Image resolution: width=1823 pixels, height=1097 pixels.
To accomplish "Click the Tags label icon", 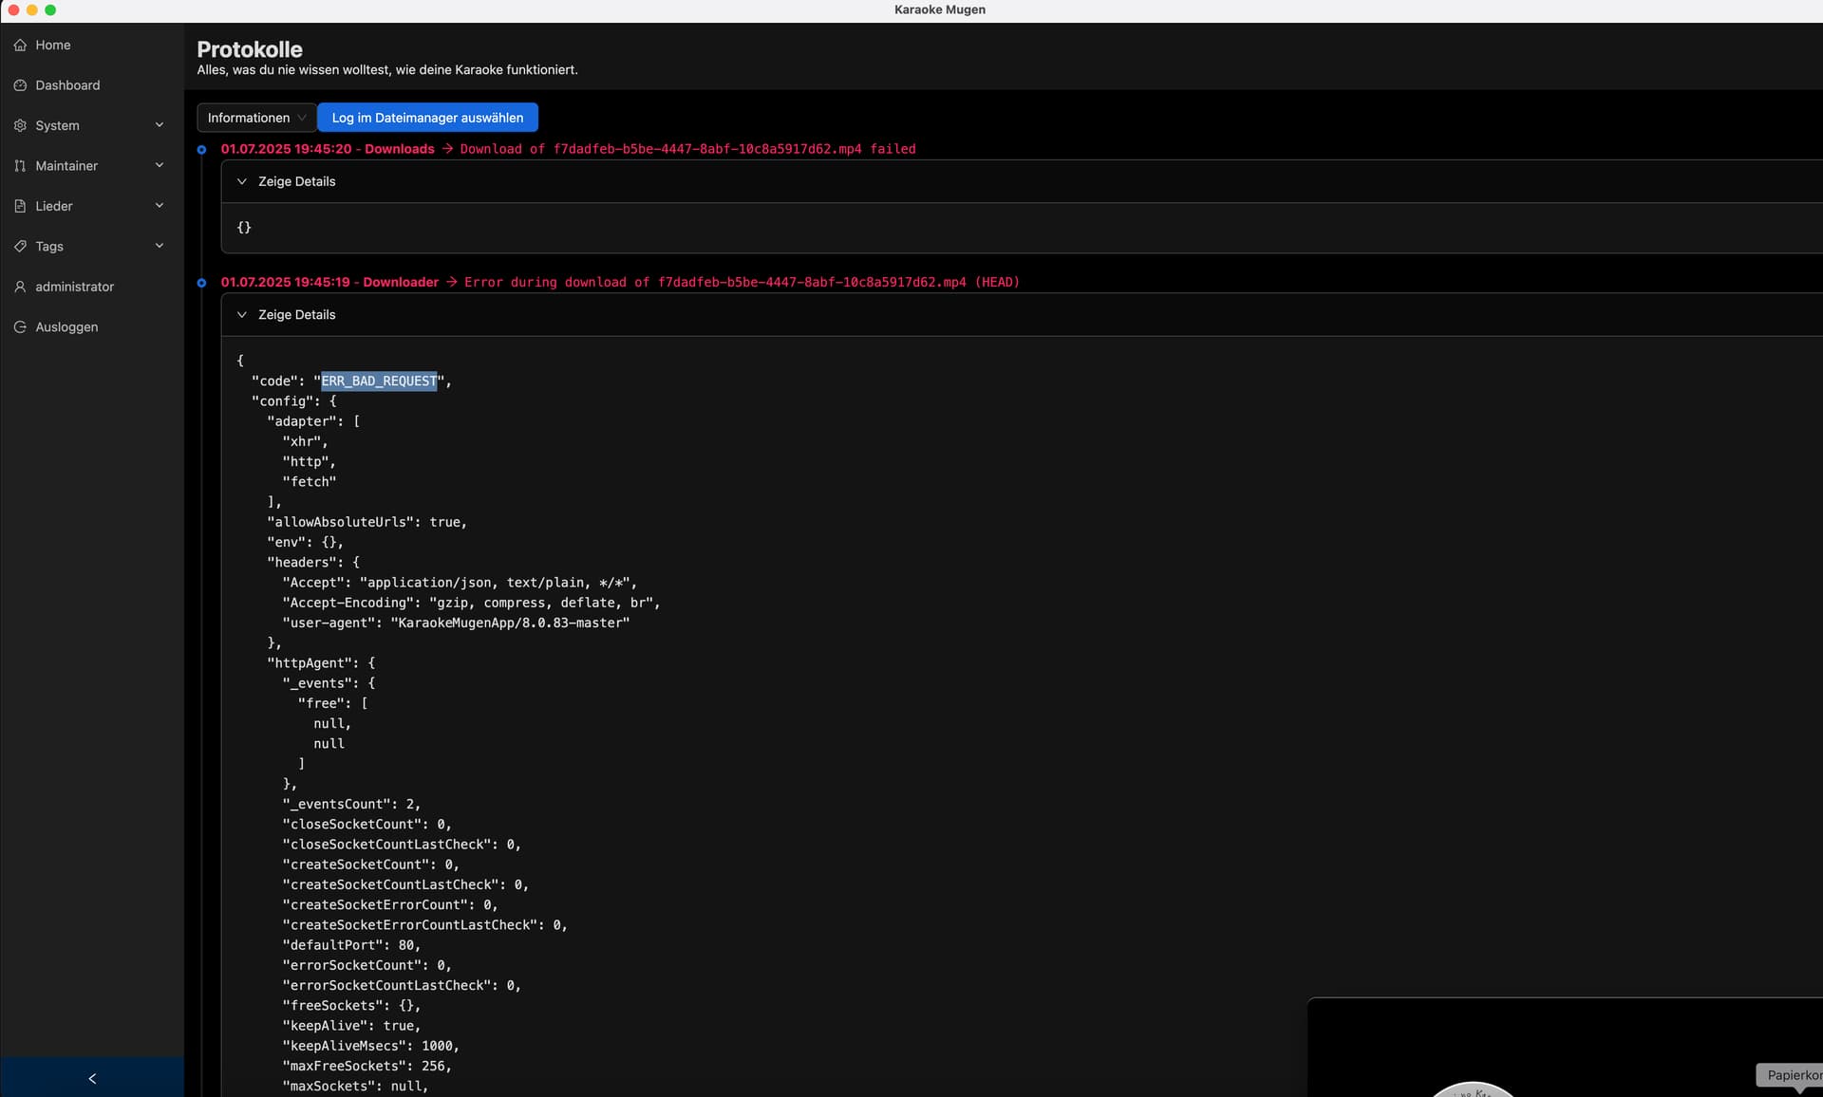I will click(x=20, y=247).
